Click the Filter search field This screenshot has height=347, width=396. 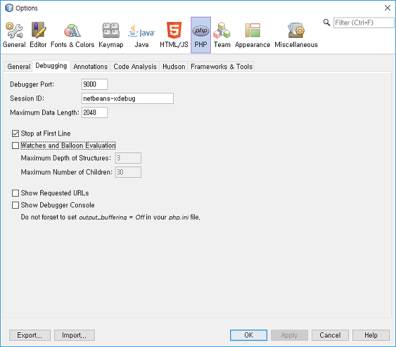tap(364, 23)
